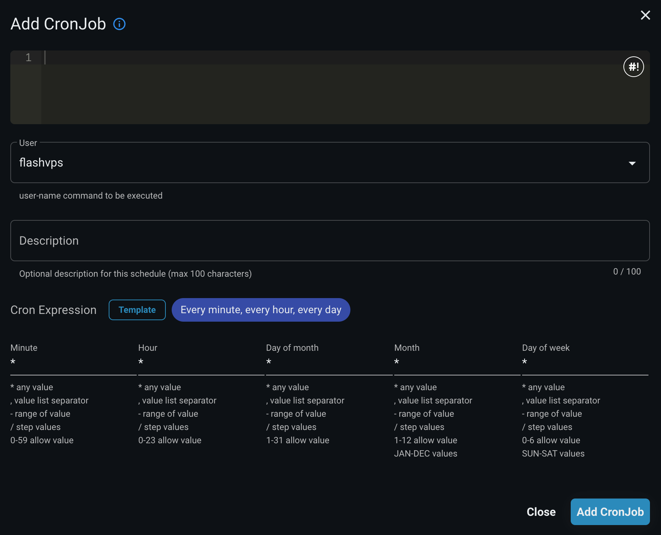Viewport: 661px width, 535px height.
Task: Insert shebang using the "#!" editor icon
Action: click(633, 67)
